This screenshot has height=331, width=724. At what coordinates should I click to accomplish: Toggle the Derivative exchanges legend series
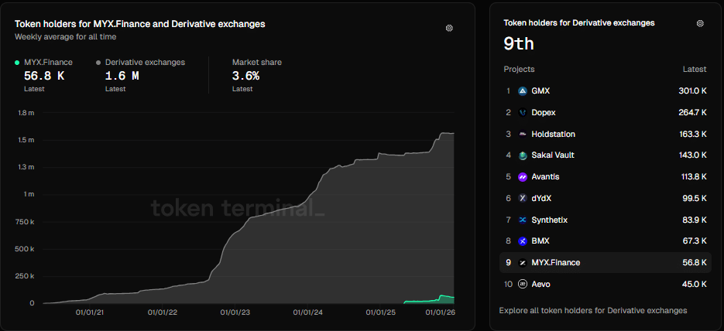tap(144, 62)
